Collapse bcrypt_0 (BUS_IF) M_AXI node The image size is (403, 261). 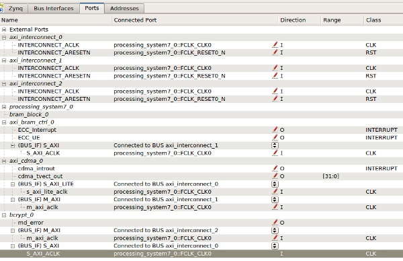[x=13, y=230]
